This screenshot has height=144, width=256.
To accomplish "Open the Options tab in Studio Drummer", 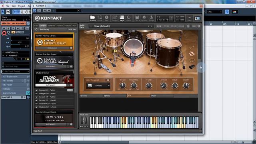I will (x=115, y=96).
